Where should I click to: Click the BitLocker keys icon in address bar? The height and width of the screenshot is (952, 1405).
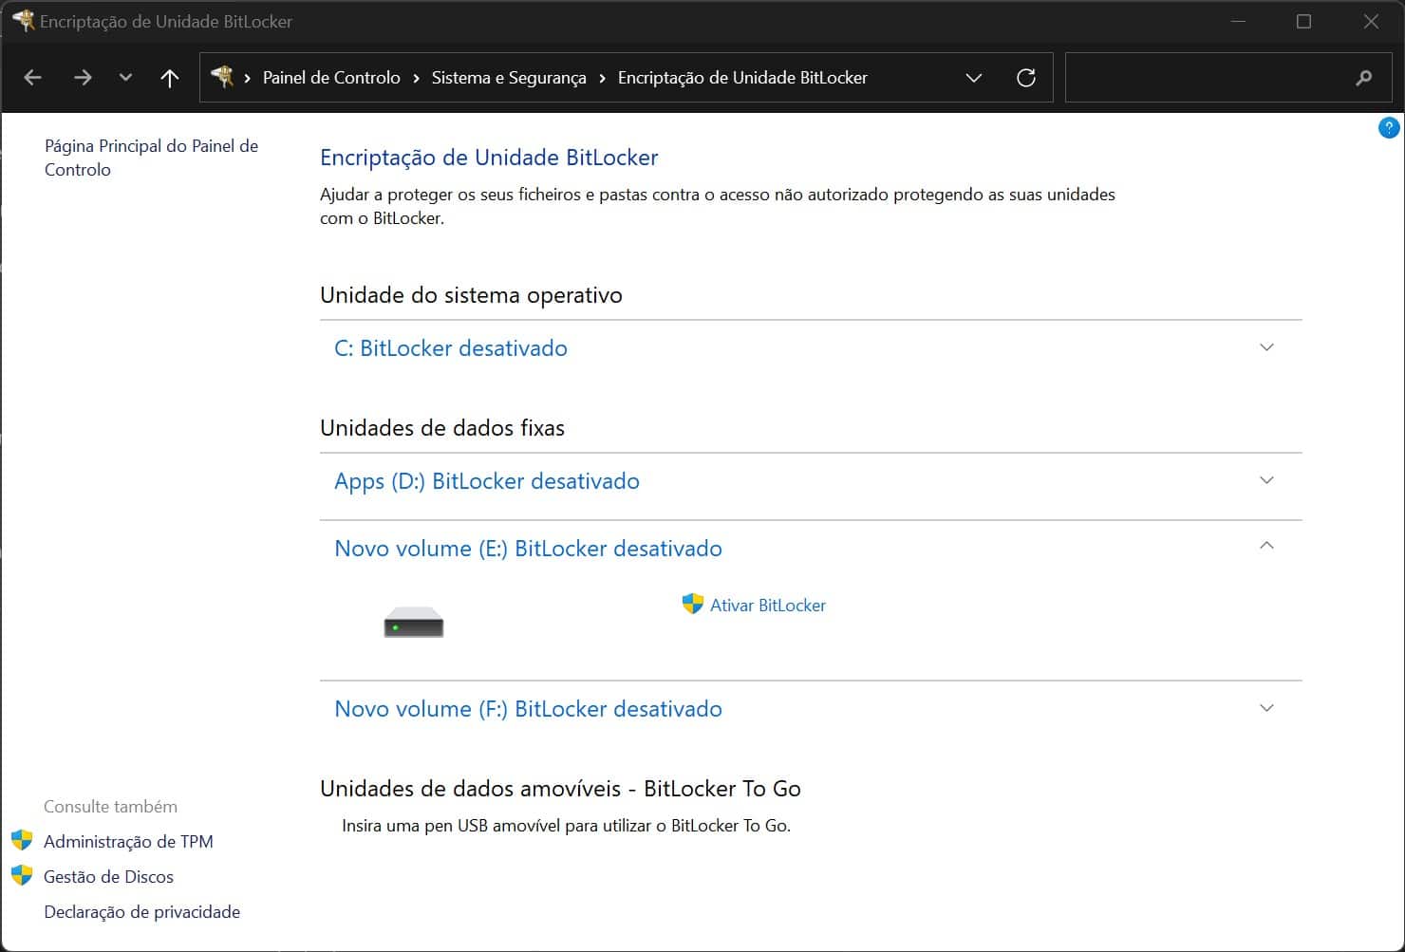pyautogui.click(x=222, y=77)
